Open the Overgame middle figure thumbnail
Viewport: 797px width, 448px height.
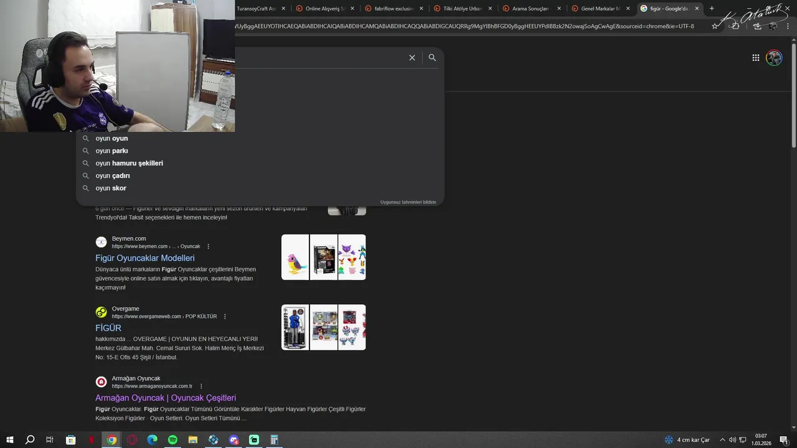pos(324,327)
